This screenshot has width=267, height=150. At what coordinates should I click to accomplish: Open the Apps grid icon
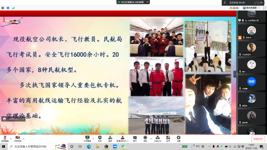pyautogui.click(x=168, y=138)
